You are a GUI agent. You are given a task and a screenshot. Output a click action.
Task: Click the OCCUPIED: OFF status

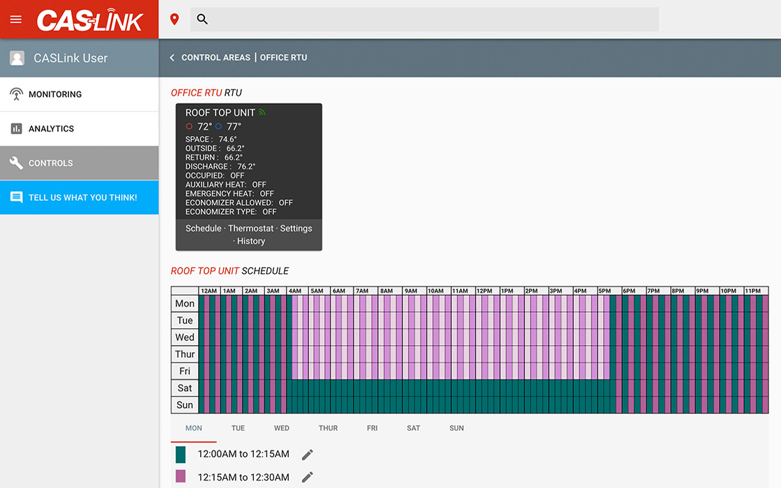[215, 175]
